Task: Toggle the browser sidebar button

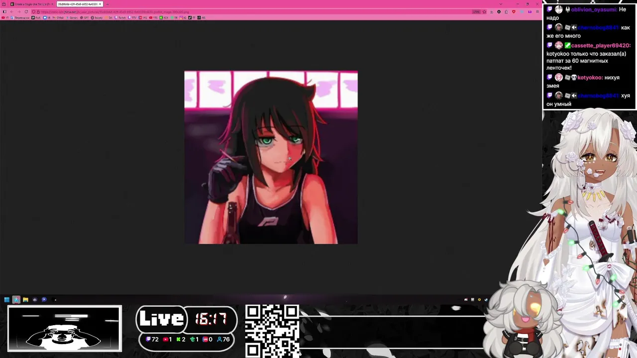Action: [x=4, y=12]
